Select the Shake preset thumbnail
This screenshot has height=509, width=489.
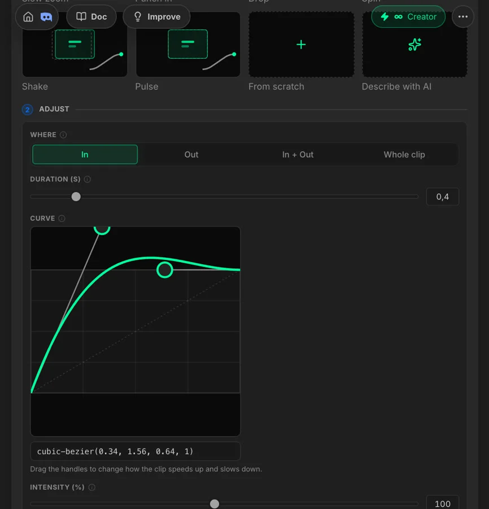click(x=75, y=45)
